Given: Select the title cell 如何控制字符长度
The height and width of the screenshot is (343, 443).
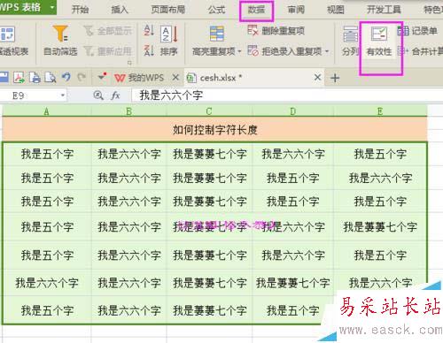Looking at the screenshot, I should pyautogui.click(x=214, y=129).
